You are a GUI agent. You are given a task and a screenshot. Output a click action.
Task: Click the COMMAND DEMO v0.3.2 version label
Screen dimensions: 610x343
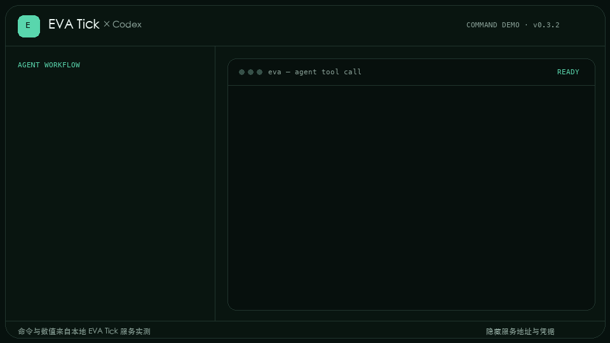[x=513, y=25]
